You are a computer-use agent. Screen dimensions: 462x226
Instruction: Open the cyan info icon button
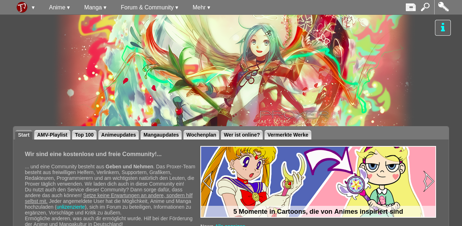pyautogui.click(x=443, y=28)
